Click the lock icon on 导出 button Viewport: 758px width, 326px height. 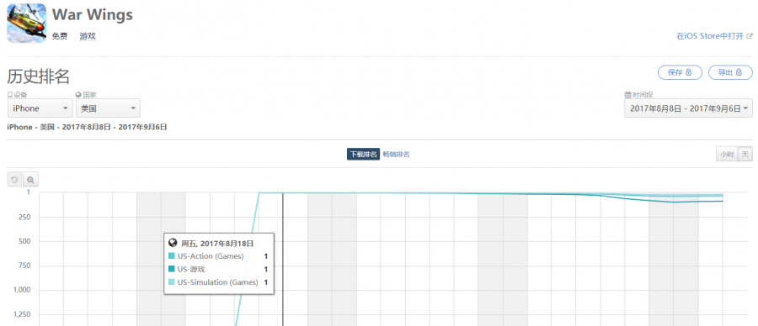tap(739, 72)
